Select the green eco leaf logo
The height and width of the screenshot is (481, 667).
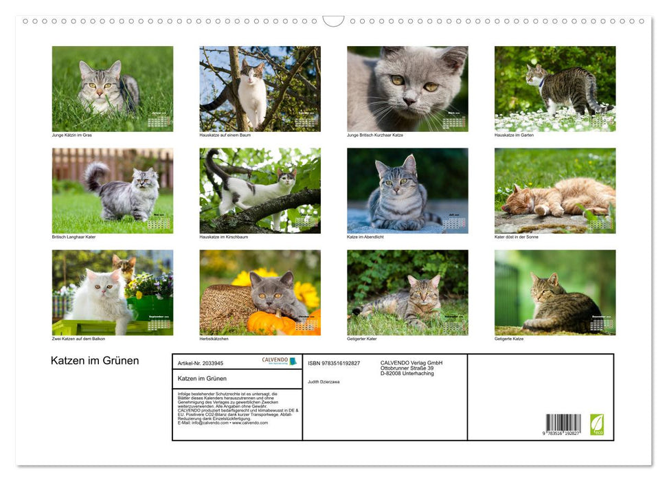pos(597,425)
